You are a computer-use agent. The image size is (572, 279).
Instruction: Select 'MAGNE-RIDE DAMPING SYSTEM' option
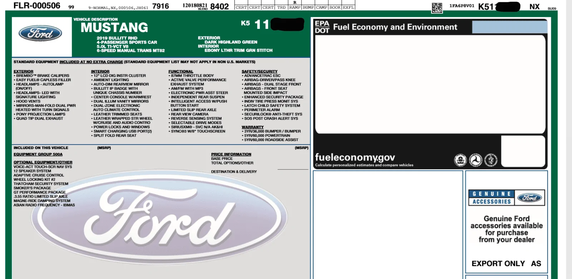tap(42, 201)
